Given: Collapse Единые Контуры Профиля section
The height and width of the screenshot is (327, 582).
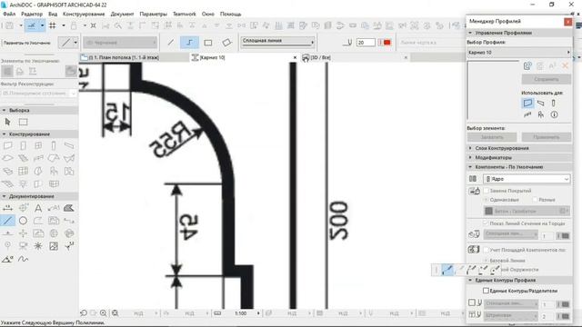Looking at the screenshot, I should [470, 281].
